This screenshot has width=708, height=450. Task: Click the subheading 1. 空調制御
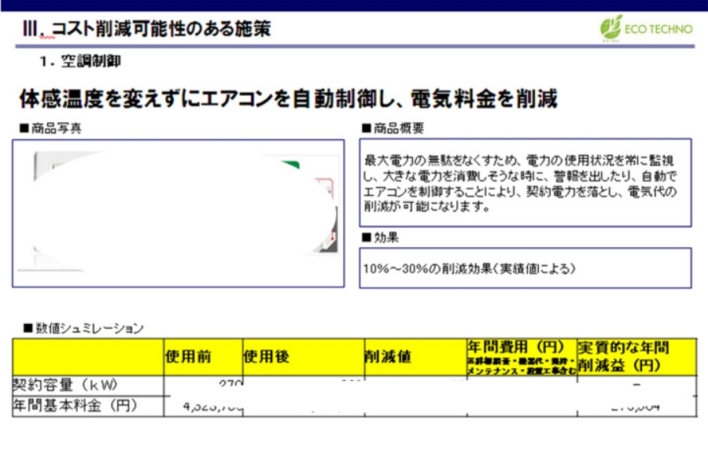point(80,61)
